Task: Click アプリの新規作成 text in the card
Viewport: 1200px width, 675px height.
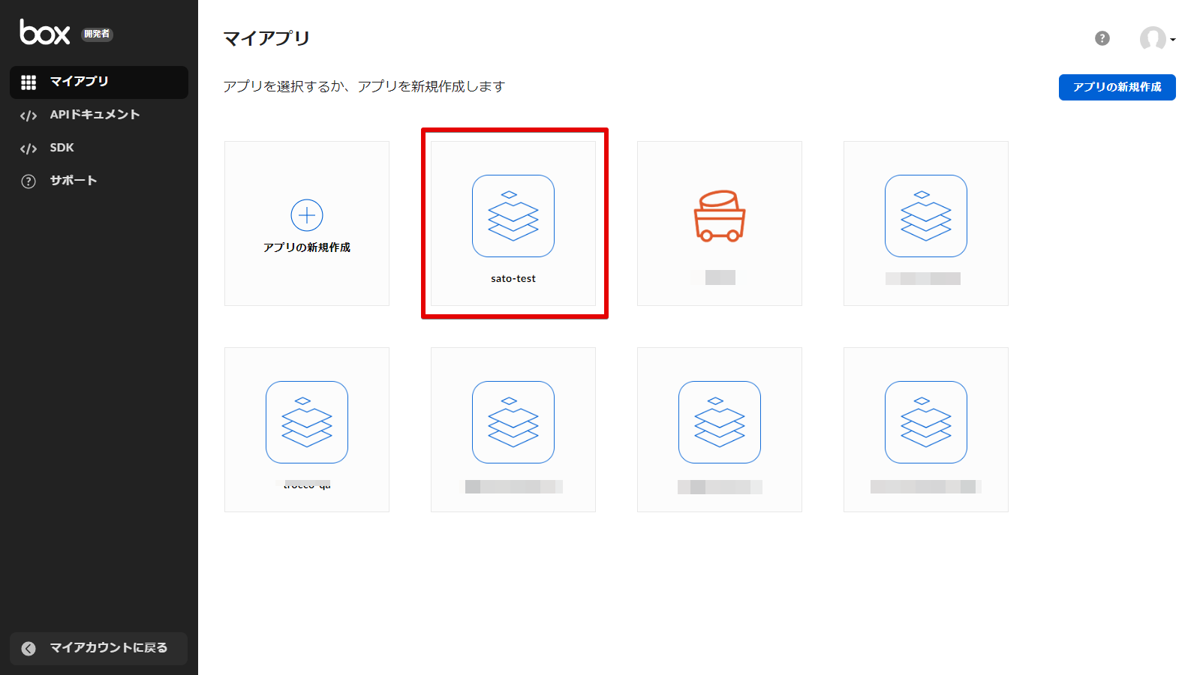Action: pos(307,247)
